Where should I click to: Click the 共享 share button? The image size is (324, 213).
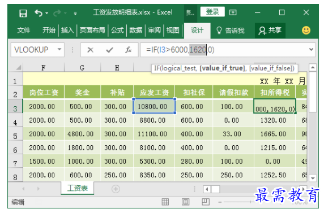270,31
